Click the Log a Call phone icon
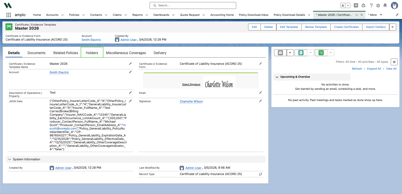 pos(301,53)
